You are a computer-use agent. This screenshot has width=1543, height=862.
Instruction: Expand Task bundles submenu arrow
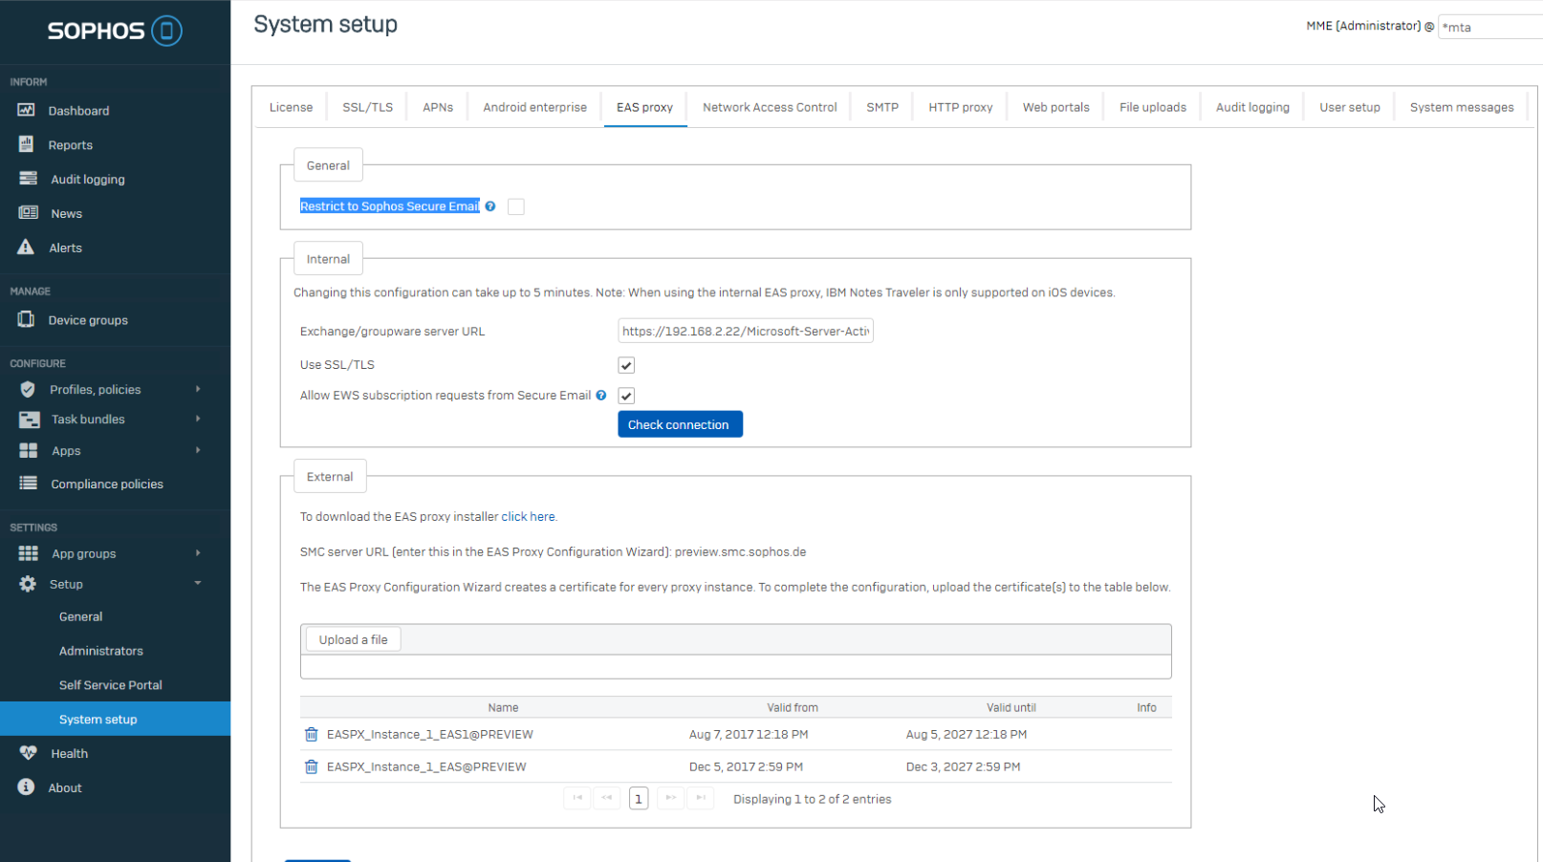point(198,419)
